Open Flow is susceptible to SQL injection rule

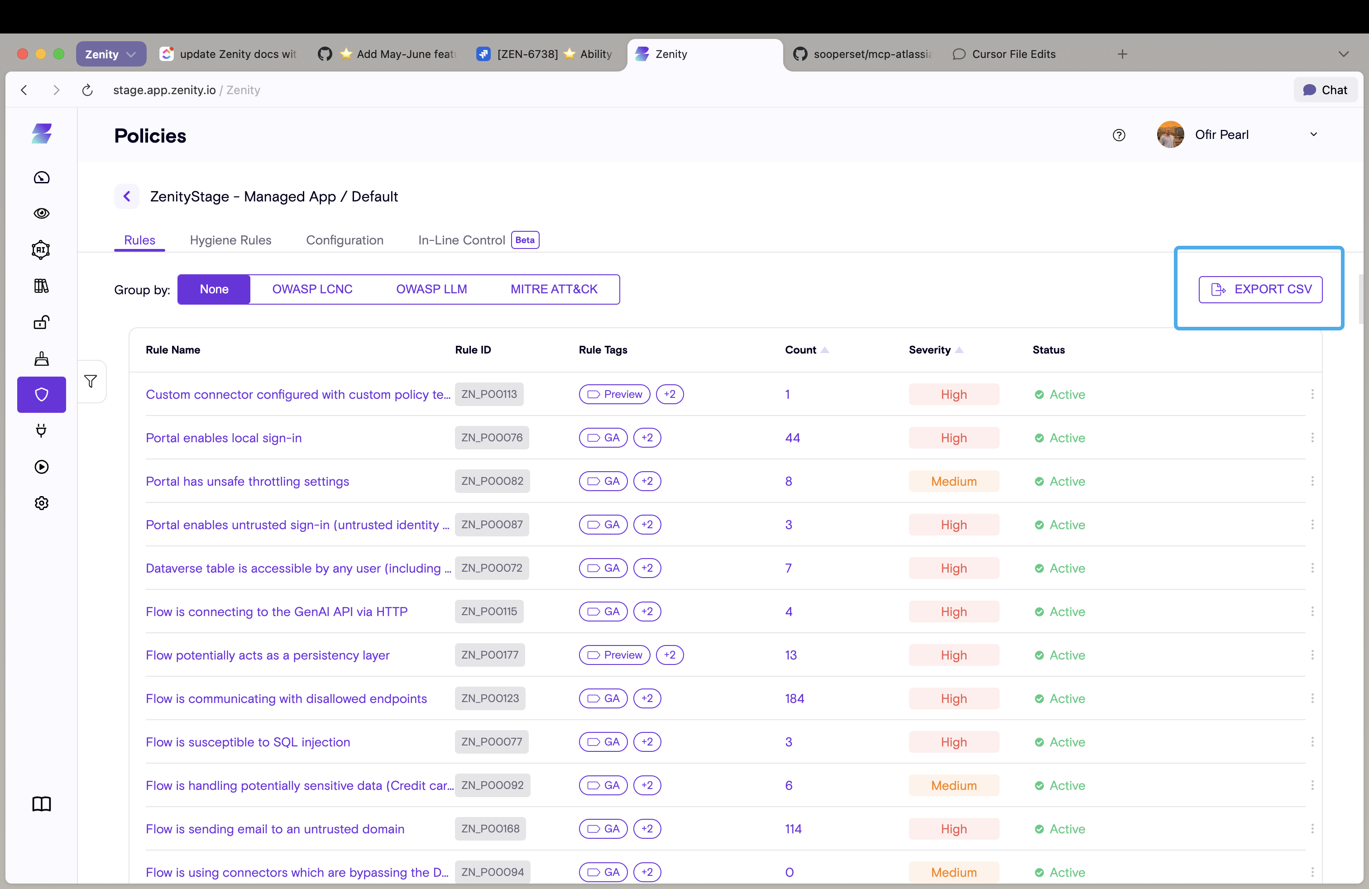point(248,742)
